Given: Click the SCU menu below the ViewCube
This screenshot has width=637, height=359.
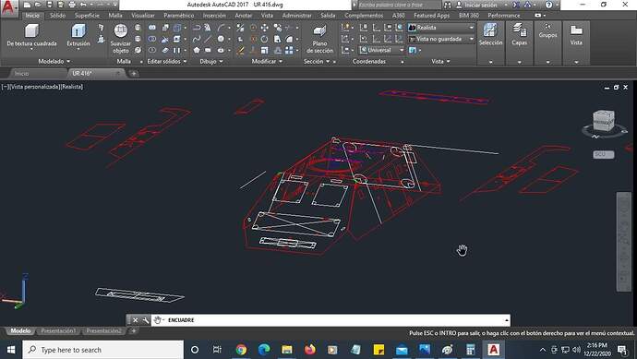Looking at the screenshot, I should (x=603, y=154).
